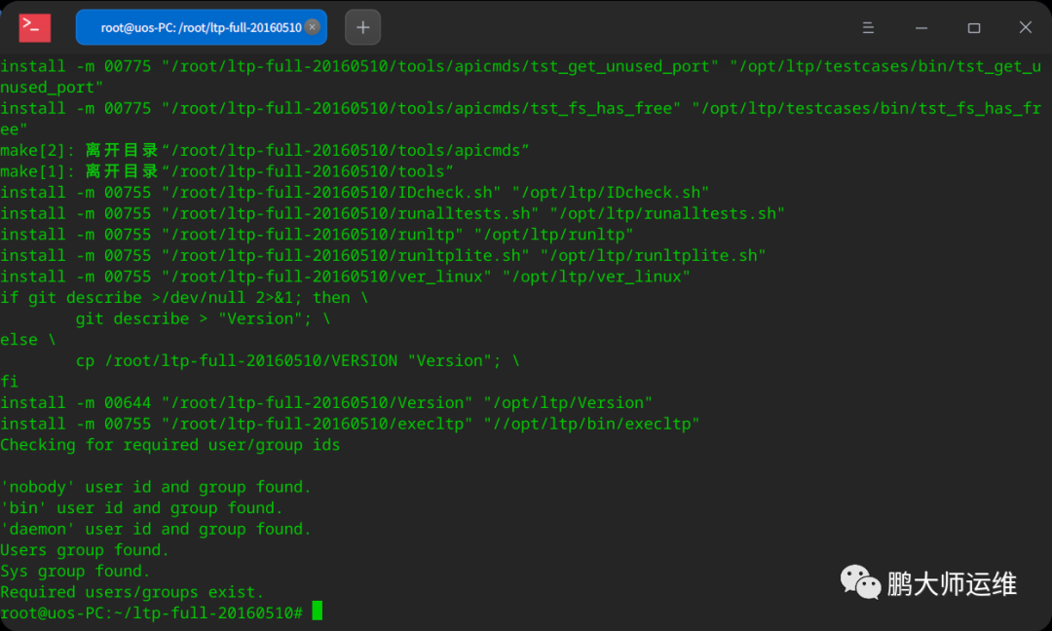Click the maximize window icon
Image resolution: width=1052 pixels, height=631 pixels.
tap(974, 27)
